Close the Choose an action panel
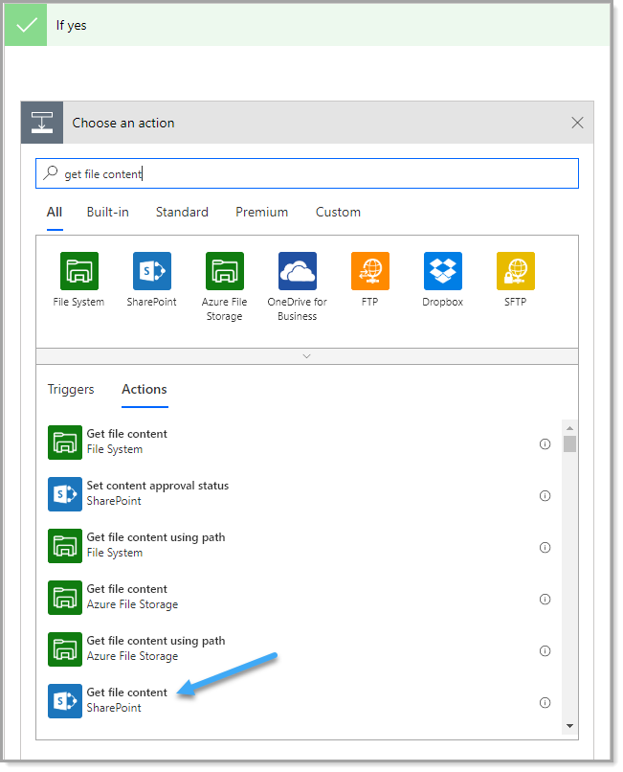The height and width of the screenshot is (772, 623). [x=577, y=123]
